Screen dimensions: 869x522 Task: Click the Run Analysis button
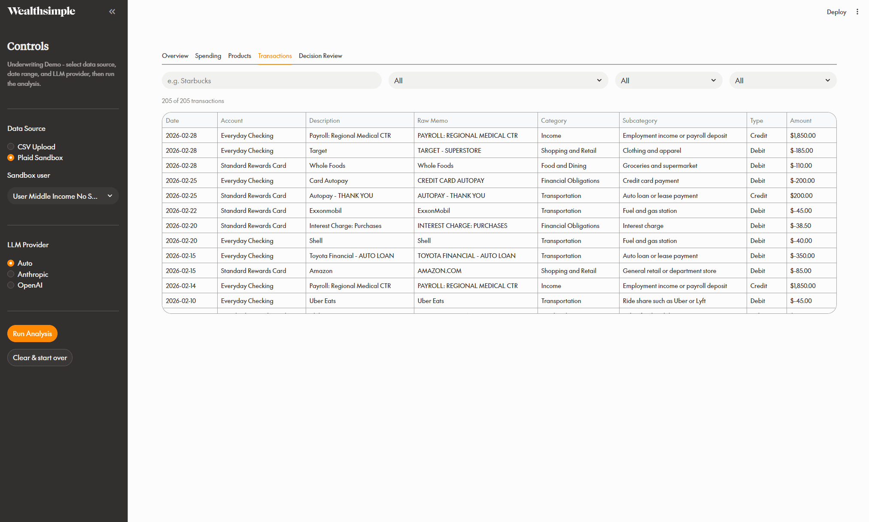[x=32, y=334]
